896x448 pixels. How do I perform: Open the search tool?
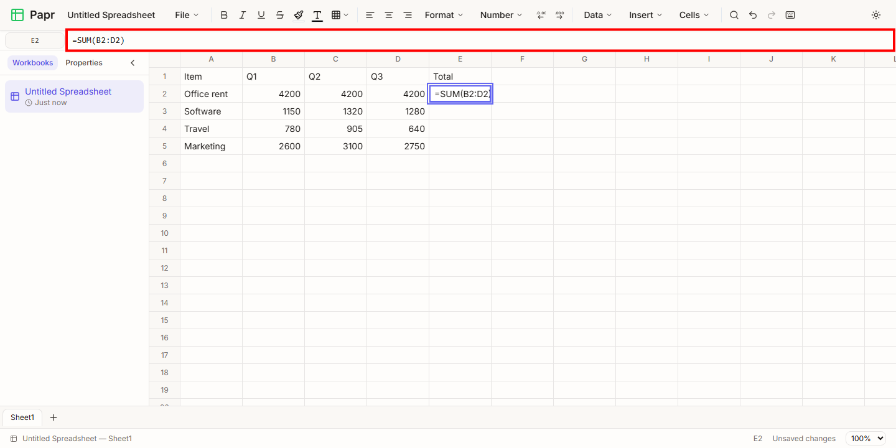734,15
